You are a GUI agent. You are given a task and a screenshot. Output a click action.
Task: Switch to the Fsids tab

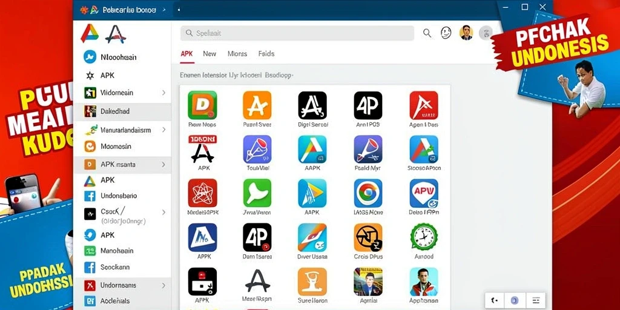pos(266,54)
